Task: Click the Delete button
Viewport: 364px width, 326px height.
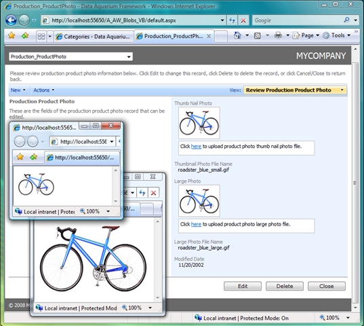Action: click(285, 286)
